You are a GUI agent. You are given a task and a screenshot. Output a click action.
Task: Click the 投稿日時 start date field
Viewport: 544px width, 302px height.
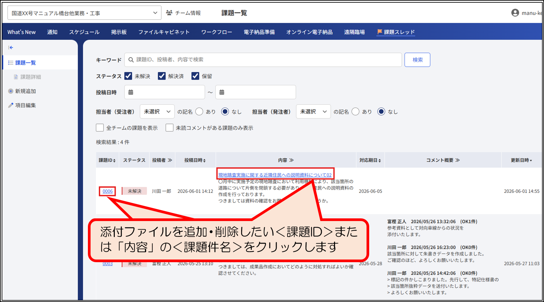click(165, 92)
